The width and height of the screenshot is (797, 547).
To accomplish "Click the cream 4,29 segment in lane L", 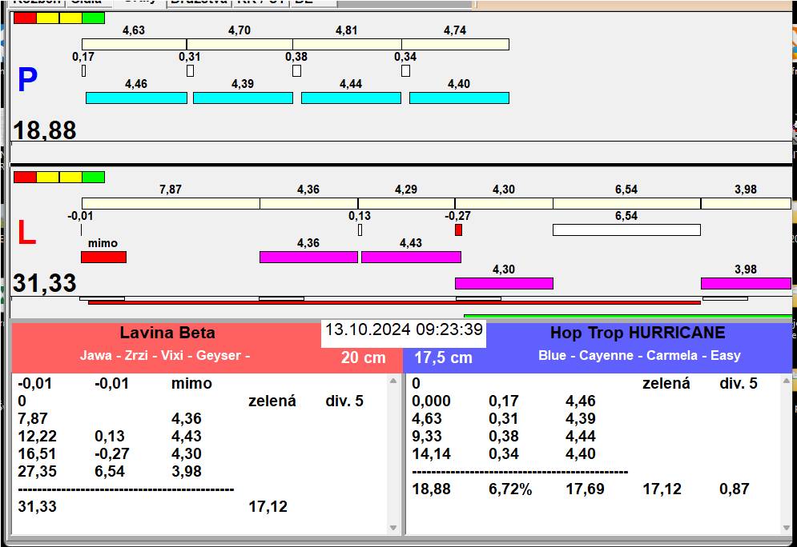I will pyautogui.click(x=407, y=203).
